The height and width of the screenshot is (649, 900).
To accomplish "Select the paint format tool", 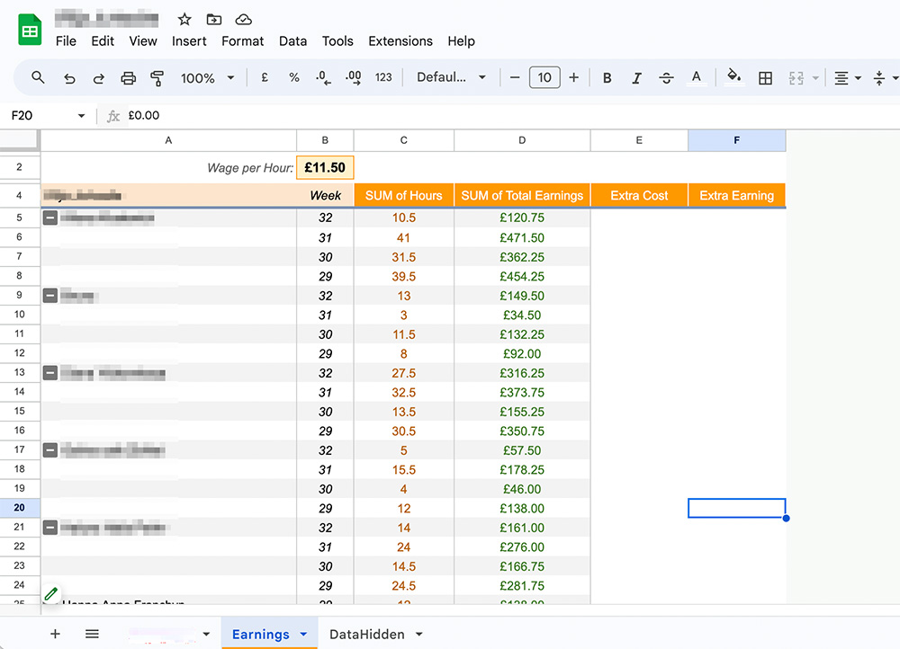I will click(157, 78).
